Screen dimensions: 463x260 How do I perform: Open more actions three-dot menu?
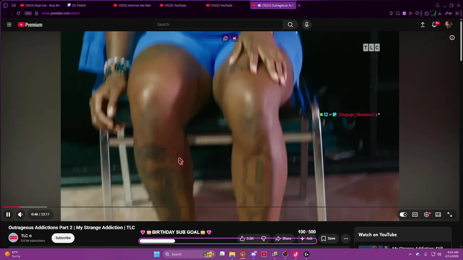(x=346, y=238)
